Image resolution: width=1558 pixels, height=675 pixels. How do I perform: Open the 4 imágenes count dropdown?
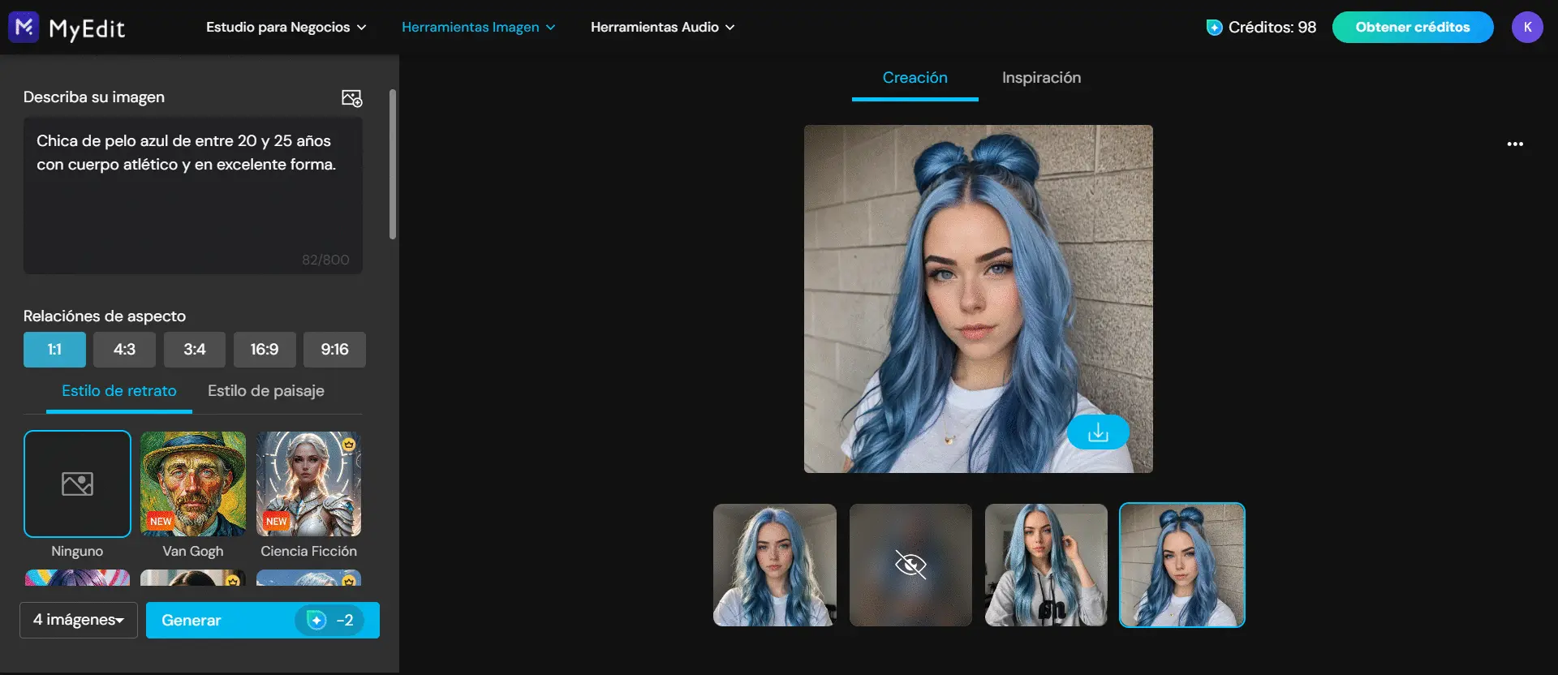pyautogui.click(x=79, y=621)
